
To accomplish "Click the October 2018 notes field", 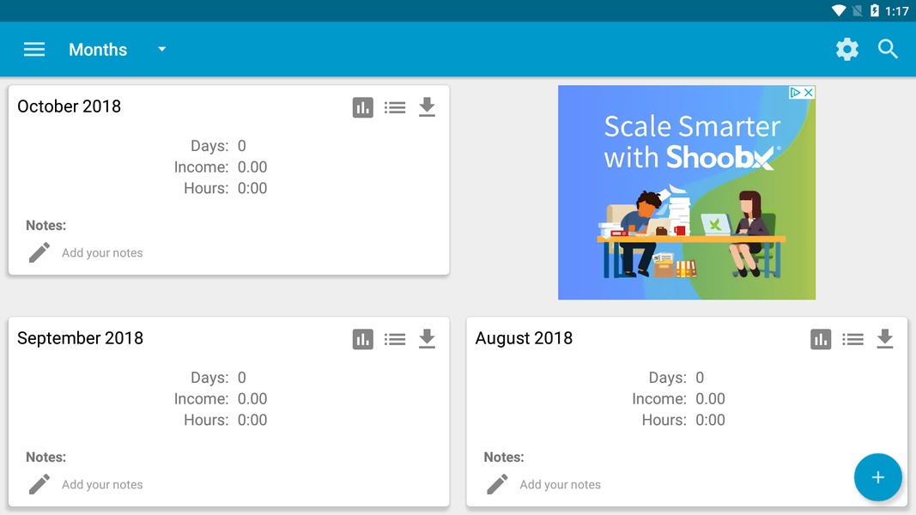I will pyautogui.click(x=102, y=253).
